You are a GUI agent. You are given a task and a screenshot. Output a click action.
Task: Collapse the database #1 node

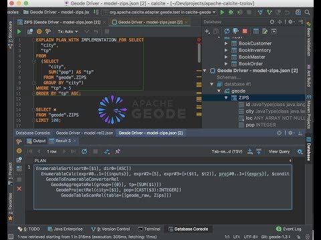(212, 84)
